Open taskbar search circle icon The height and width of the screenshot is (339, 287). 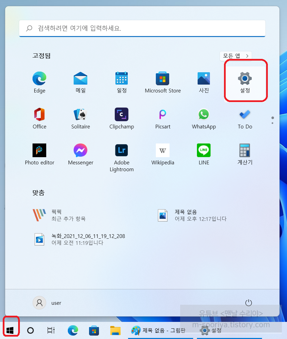pyautogui.click(x=30, y=330)
